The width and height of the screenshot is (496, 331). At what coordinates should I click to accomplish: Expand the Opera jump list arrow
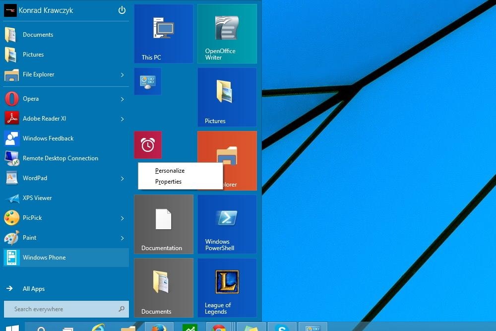[x=122, y=99]
